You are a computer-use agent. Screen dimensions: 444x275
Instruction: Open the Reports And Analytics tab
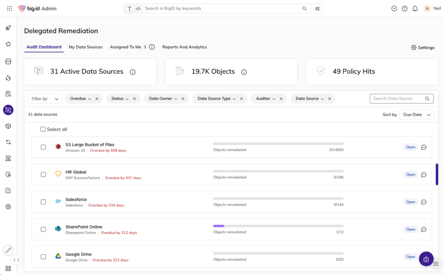coord(184,47)
